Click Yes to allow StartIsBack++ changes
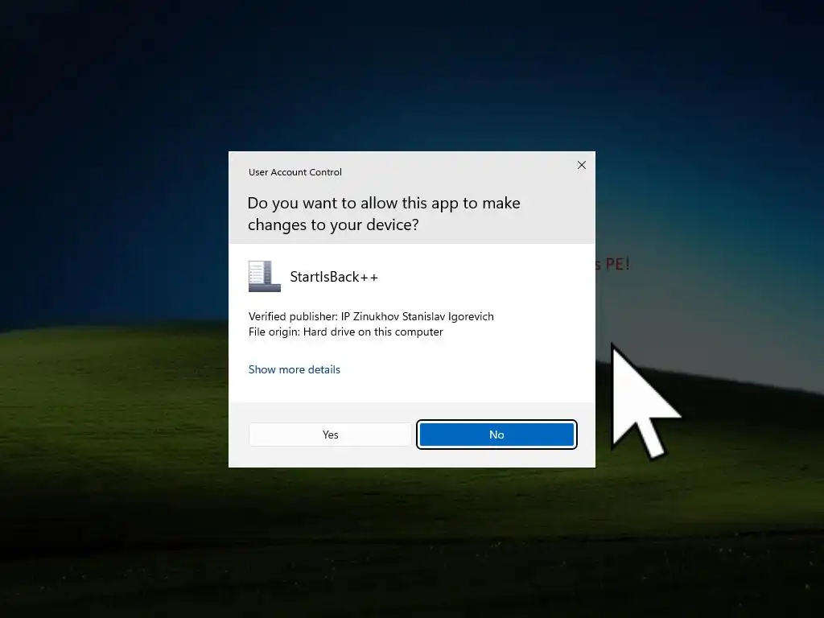This screenshot has height=618, width=824. 330,435
